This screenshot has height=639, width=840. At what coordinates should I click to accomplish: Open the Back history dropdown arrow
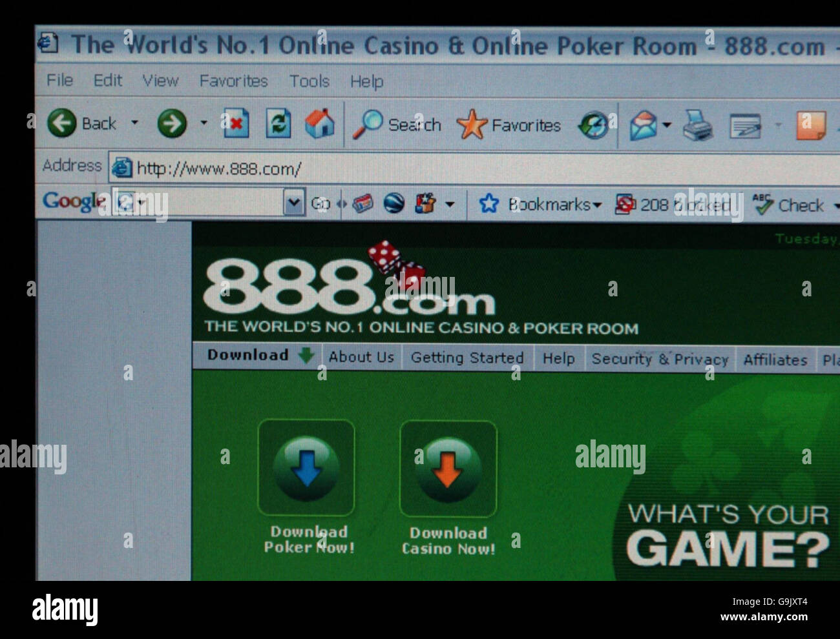135,122
